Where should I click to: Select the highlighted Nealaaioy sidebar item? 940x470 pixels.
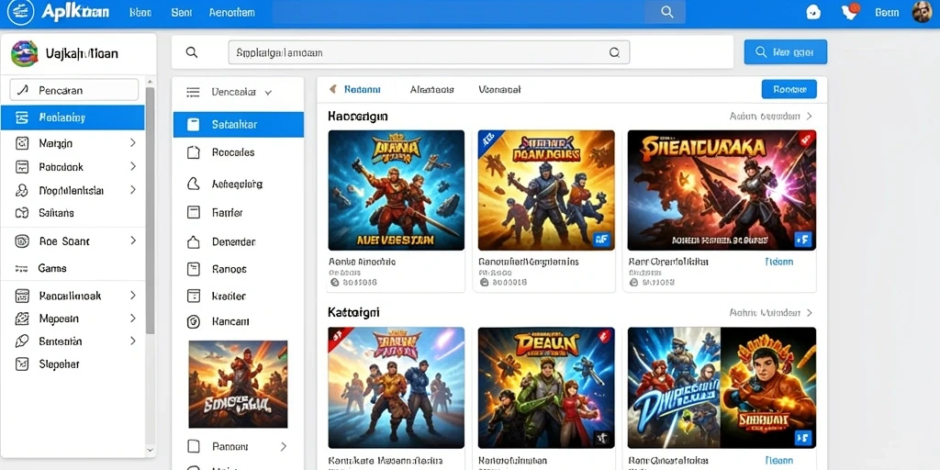73,117
